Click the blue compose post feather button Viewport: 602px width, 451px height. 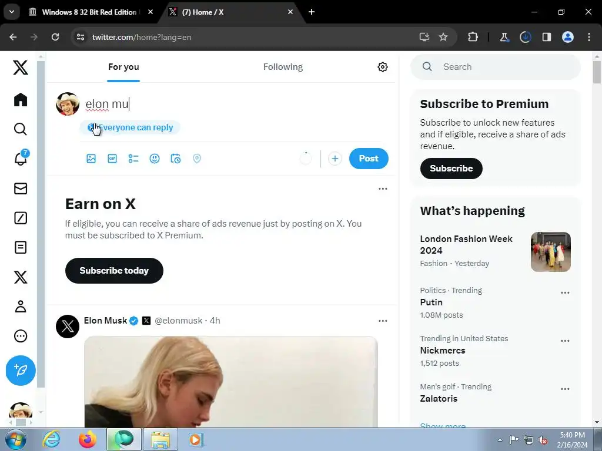tap(21, 371)
